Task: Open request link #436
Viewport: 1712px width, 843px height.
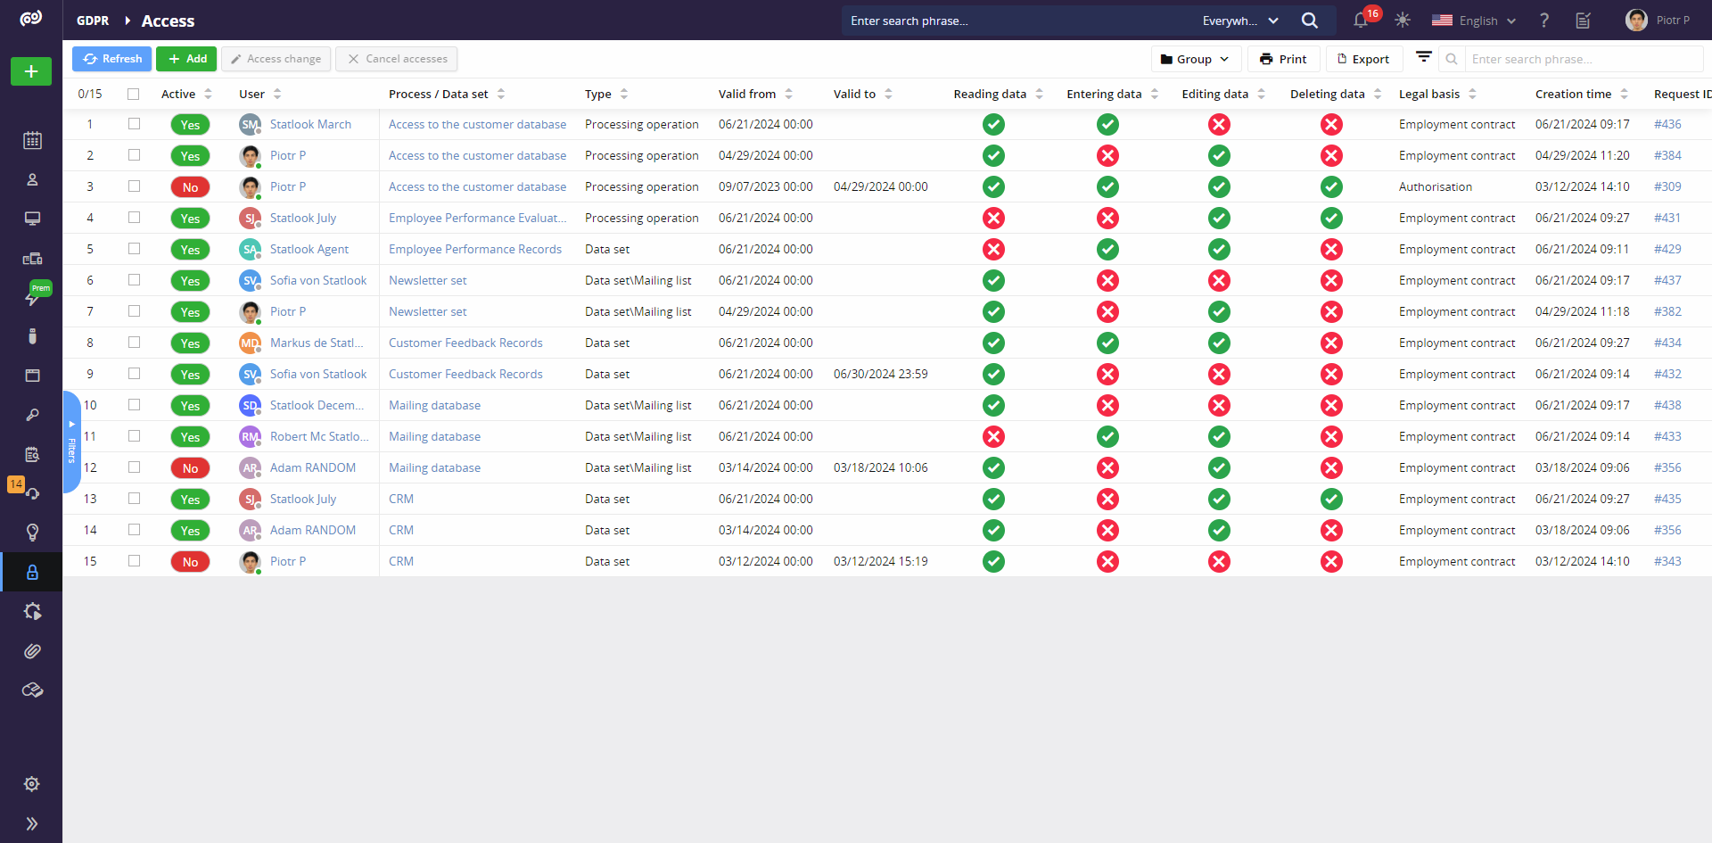Action: tap(1667, 124)
